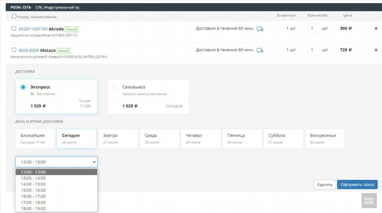
Task: Click the Оформить заказ button
Action: pos(357,185)
